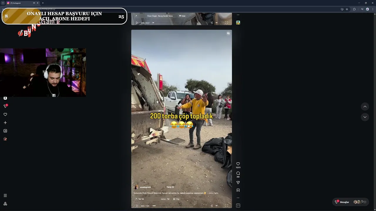Open the dashboard chart icon in sidebar
376x211 pixels.
click(5, 131)
